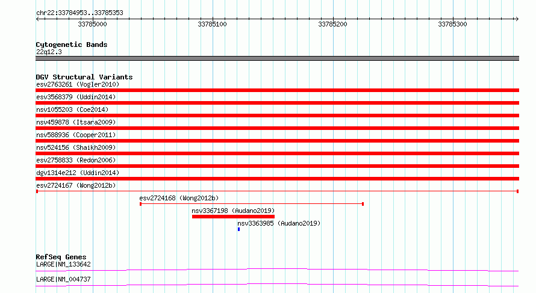This screenshot has height=293, width=536.
Task: Click the magenta line of LARGE|NM_133642
Action: pyautogui.click(x=277, y=270)
